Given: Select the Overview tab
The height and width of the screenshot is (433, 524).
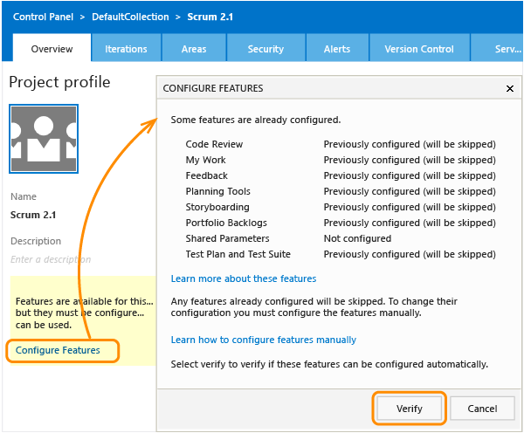Looking at the screenshot, I should 52,49.
